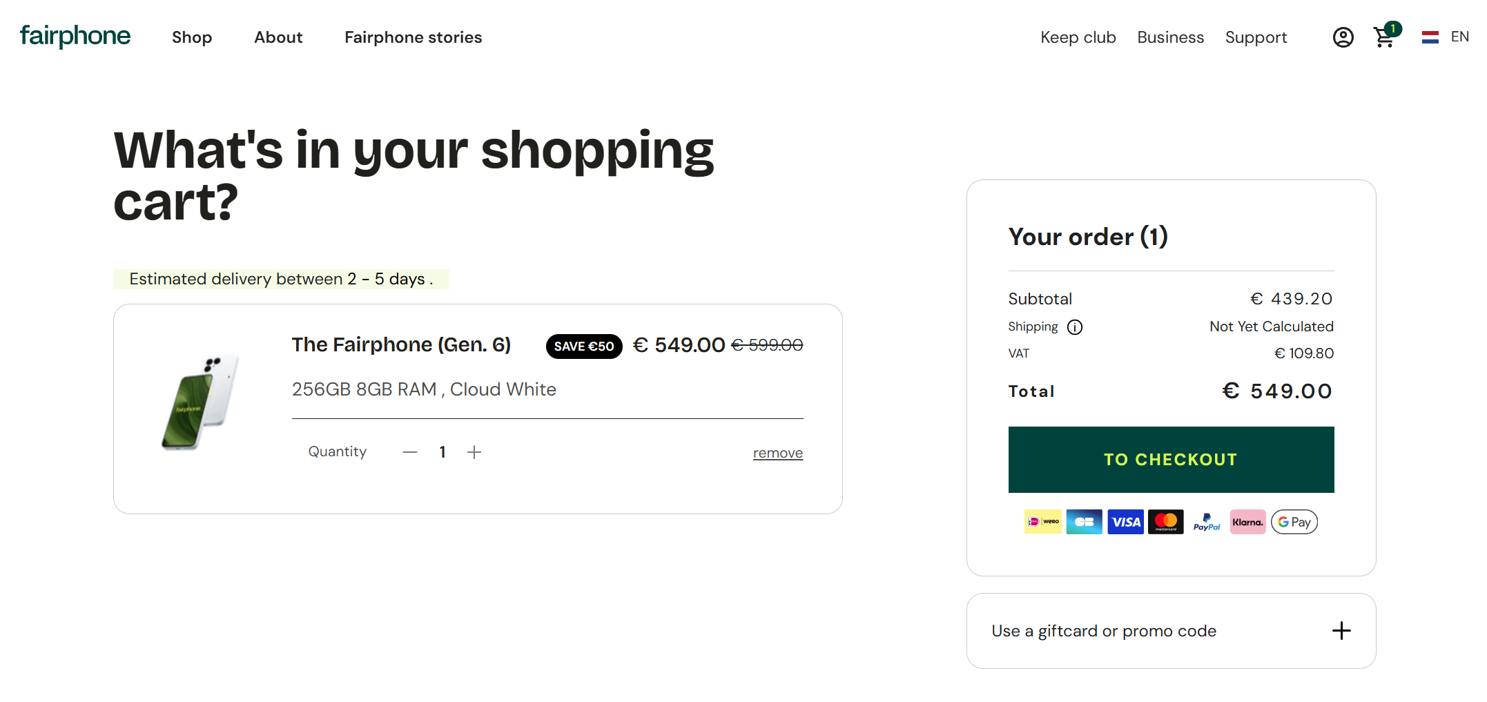
Task: Open the EN language selector
Action: (x=1459, y=37)
